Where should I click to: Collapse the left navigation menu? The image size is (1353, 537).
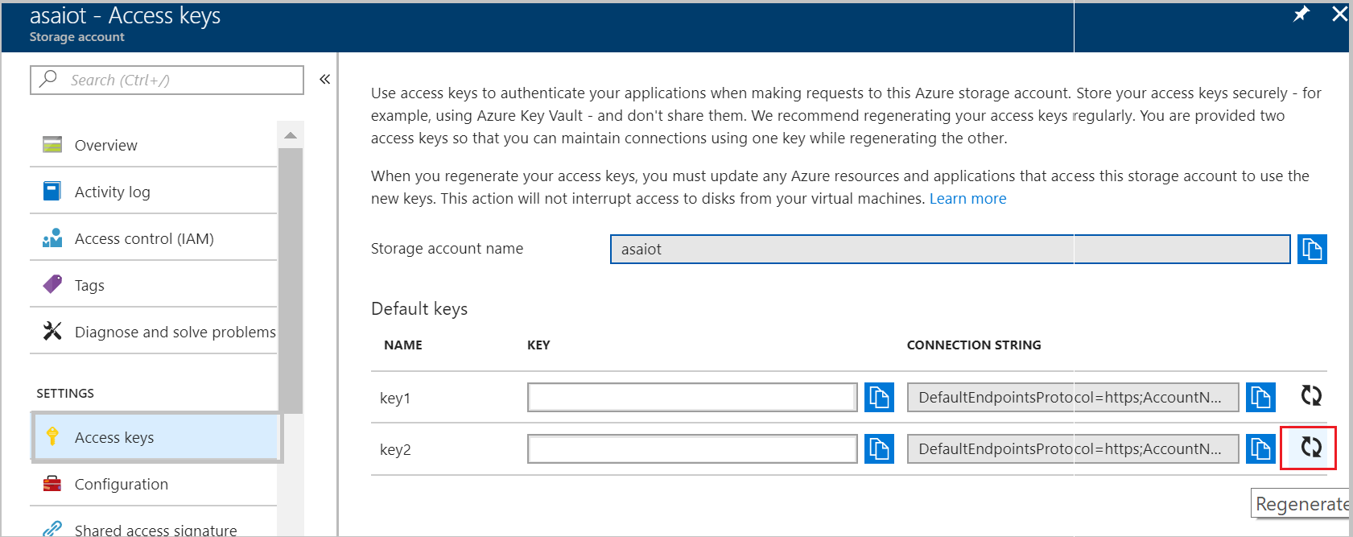click(x=324, y=79)
